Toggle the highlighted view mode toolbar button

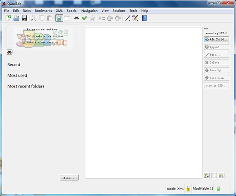click(59, 18)
